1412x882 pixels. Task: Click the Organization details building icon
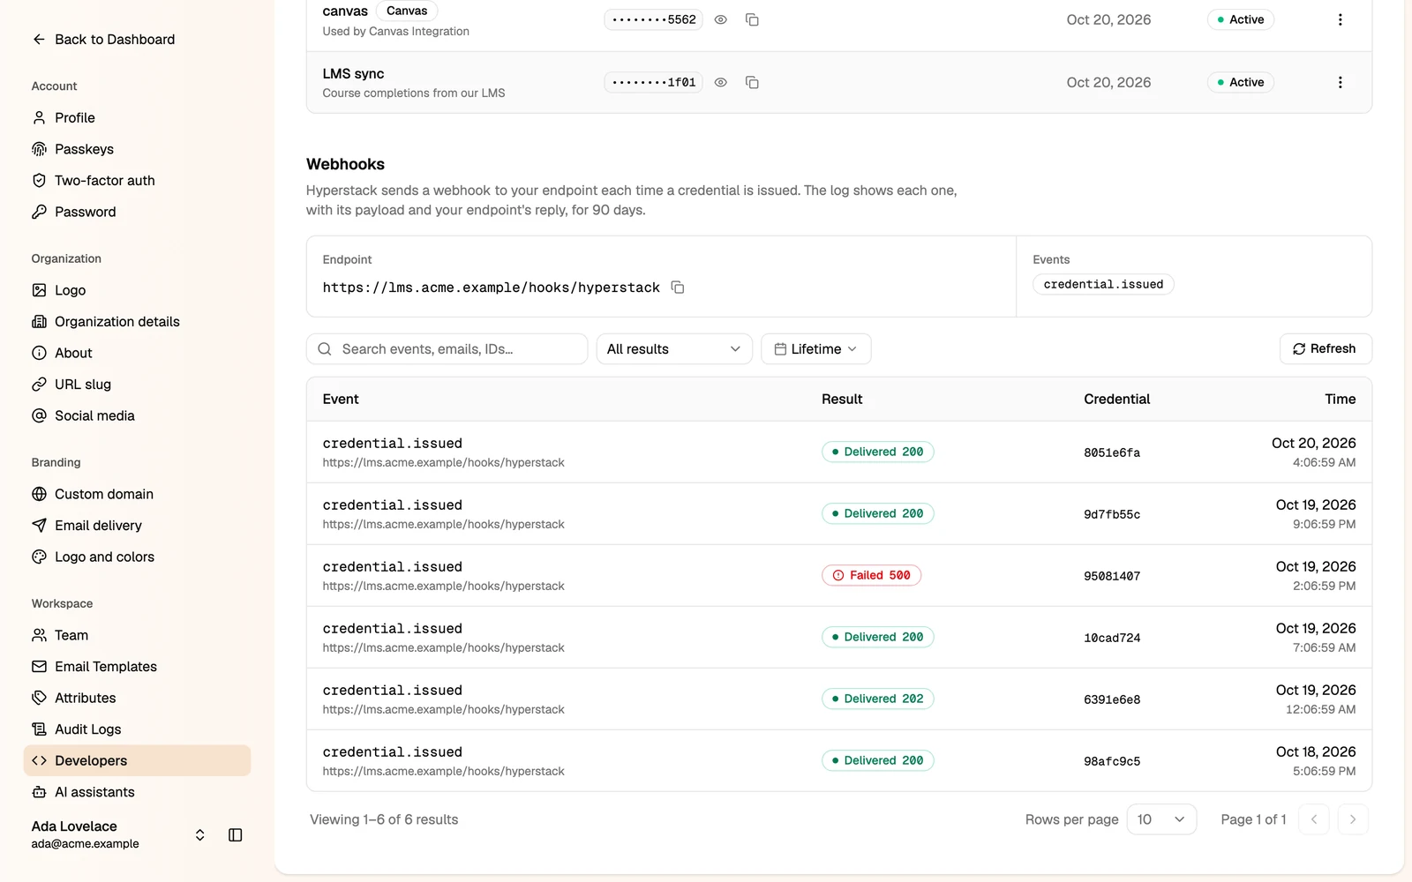pos(39,322)
